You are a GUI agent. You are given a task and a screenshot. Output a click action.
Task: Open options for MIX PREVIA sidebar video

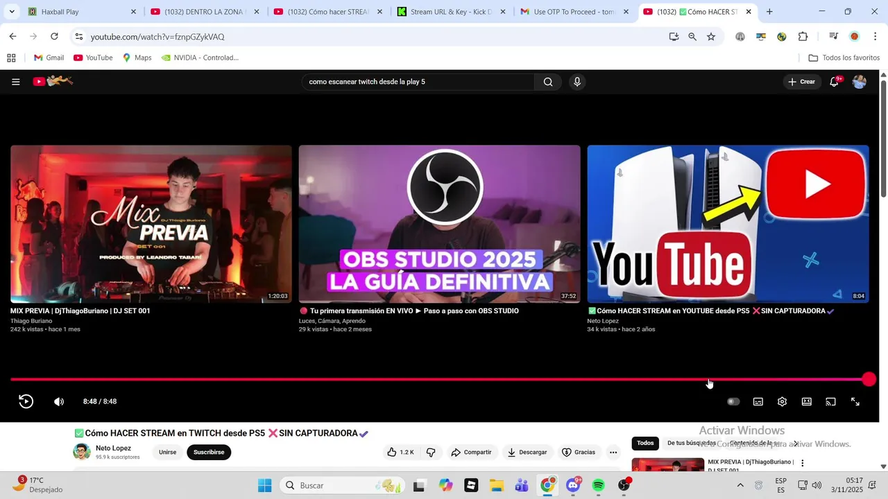(x=803, y=463)
